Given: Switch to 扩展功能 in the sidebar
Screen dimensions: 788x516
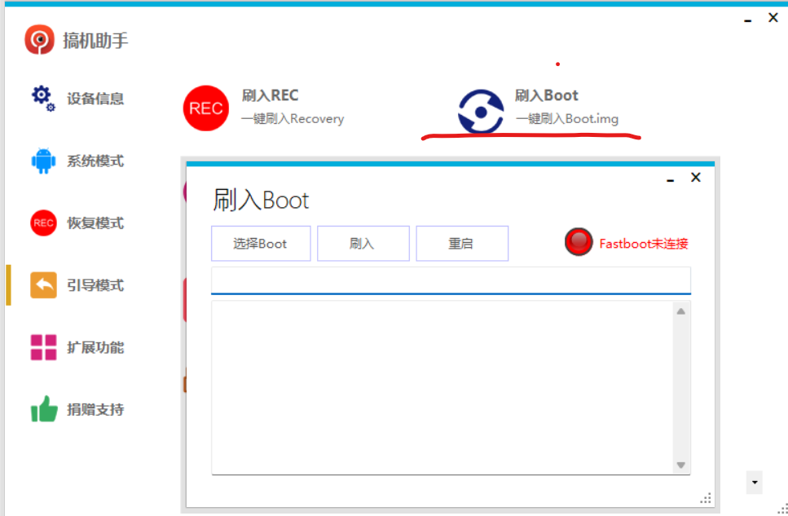Looking at the screenshot, I should pyautogui.click(x=95, y=347).
